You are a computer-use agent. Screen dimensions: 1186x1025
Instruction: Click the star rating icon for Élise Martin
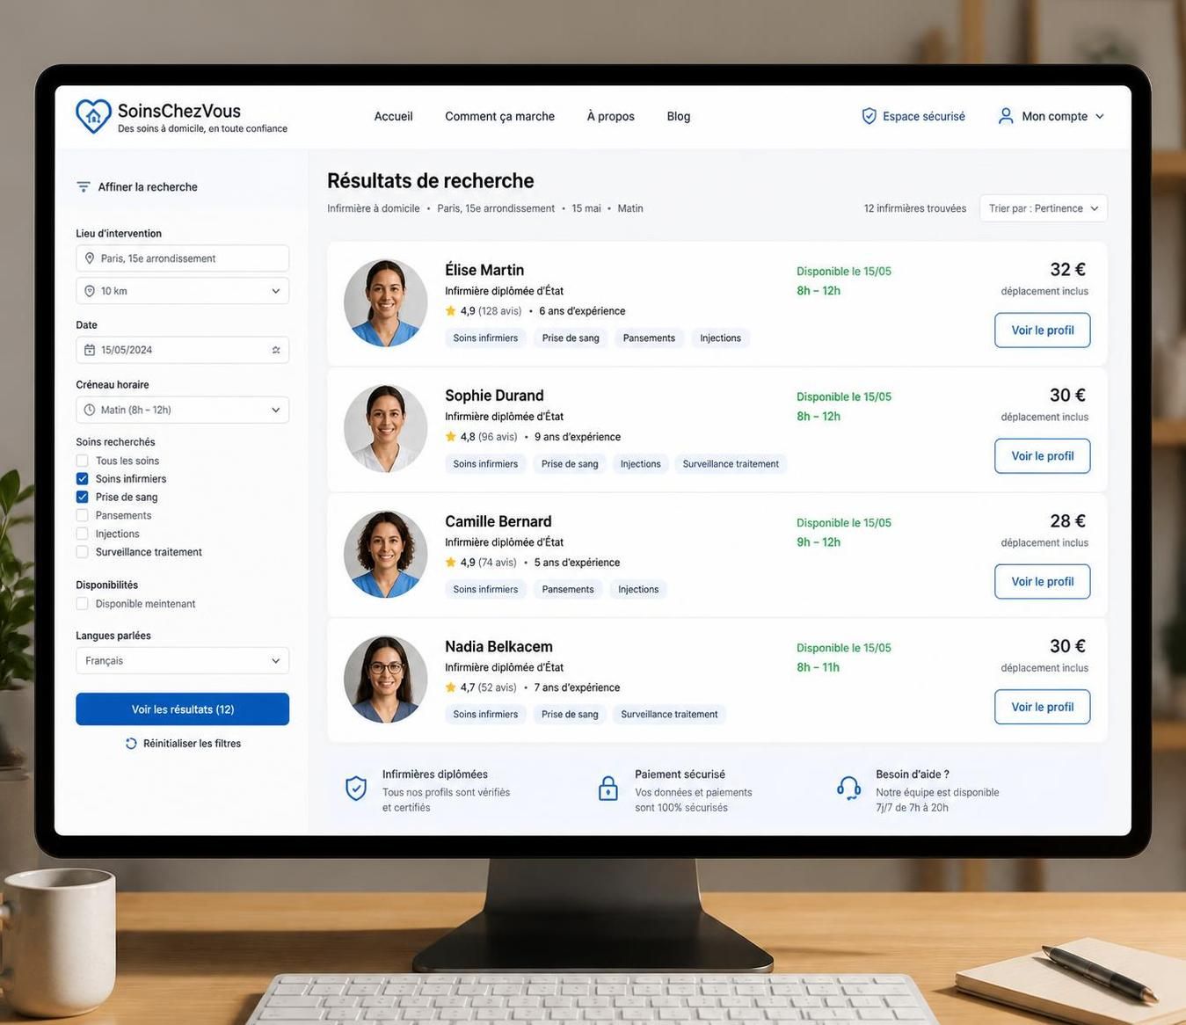click(451, 311)
